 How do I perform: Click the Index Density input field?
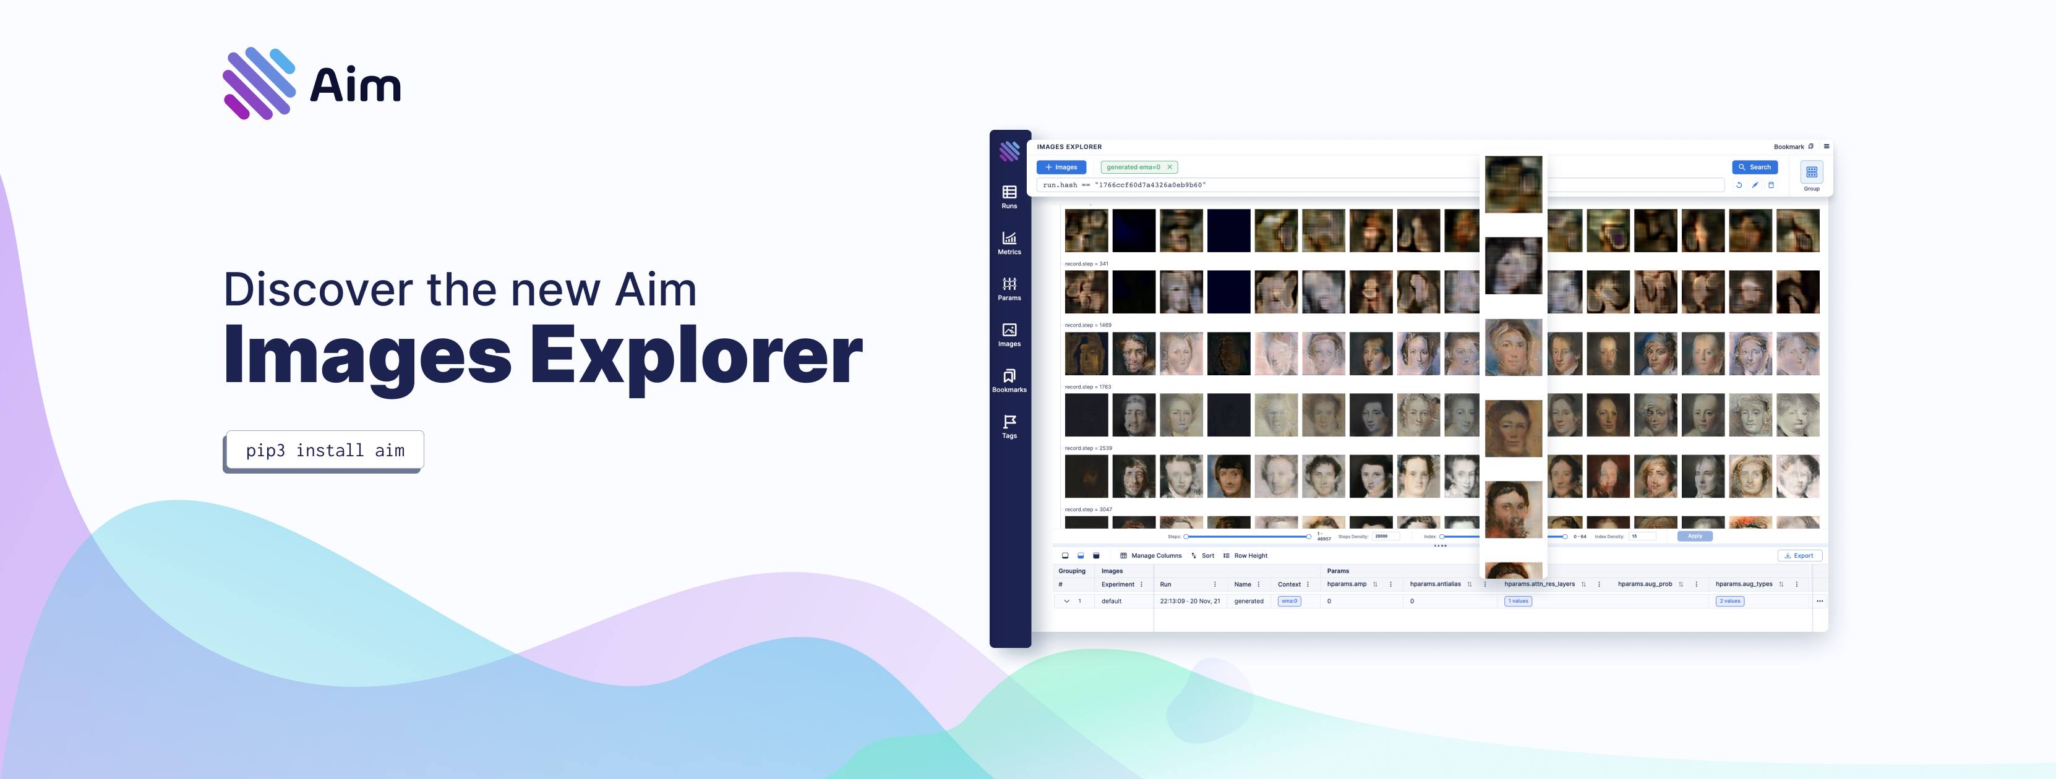click(1642, 537)
